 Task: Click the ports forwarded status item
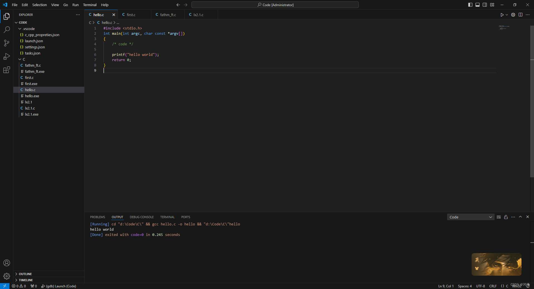(34, 286)
